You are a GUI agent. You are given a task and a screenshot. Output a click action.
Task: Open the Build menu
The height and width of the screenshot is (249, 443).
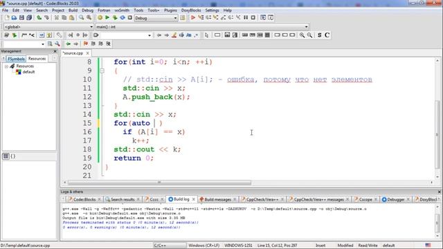point(73,10)
